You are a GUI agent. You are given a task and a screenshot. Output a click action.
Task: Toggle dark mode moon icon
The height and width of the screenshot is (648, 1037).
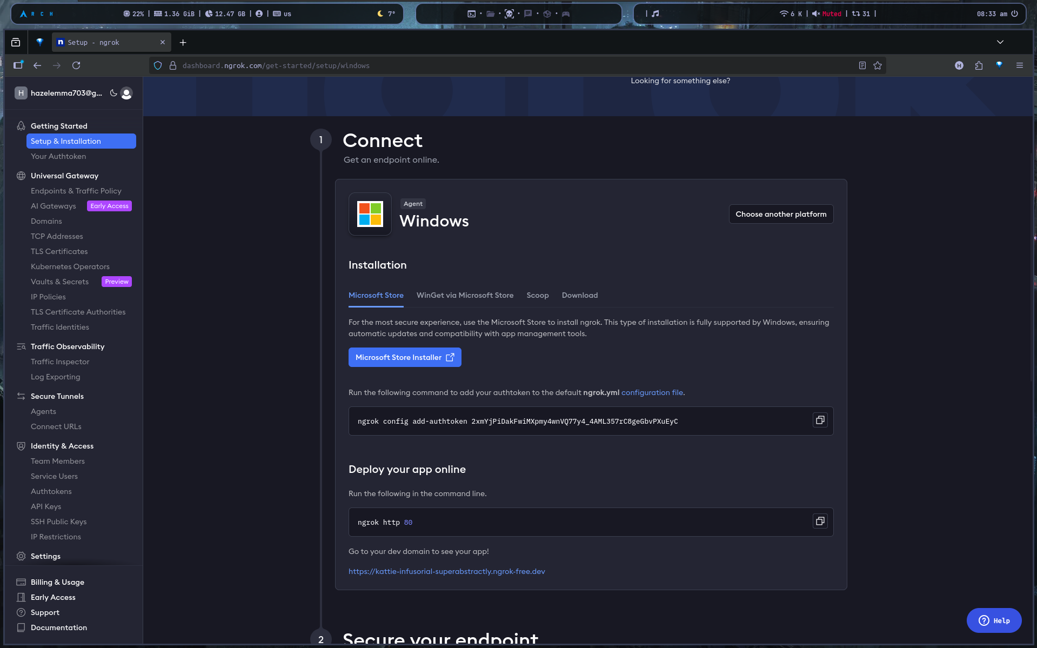pos(113,93)
